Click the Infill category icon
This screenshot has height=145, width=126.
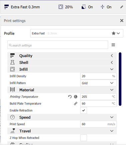pos(12,69)
